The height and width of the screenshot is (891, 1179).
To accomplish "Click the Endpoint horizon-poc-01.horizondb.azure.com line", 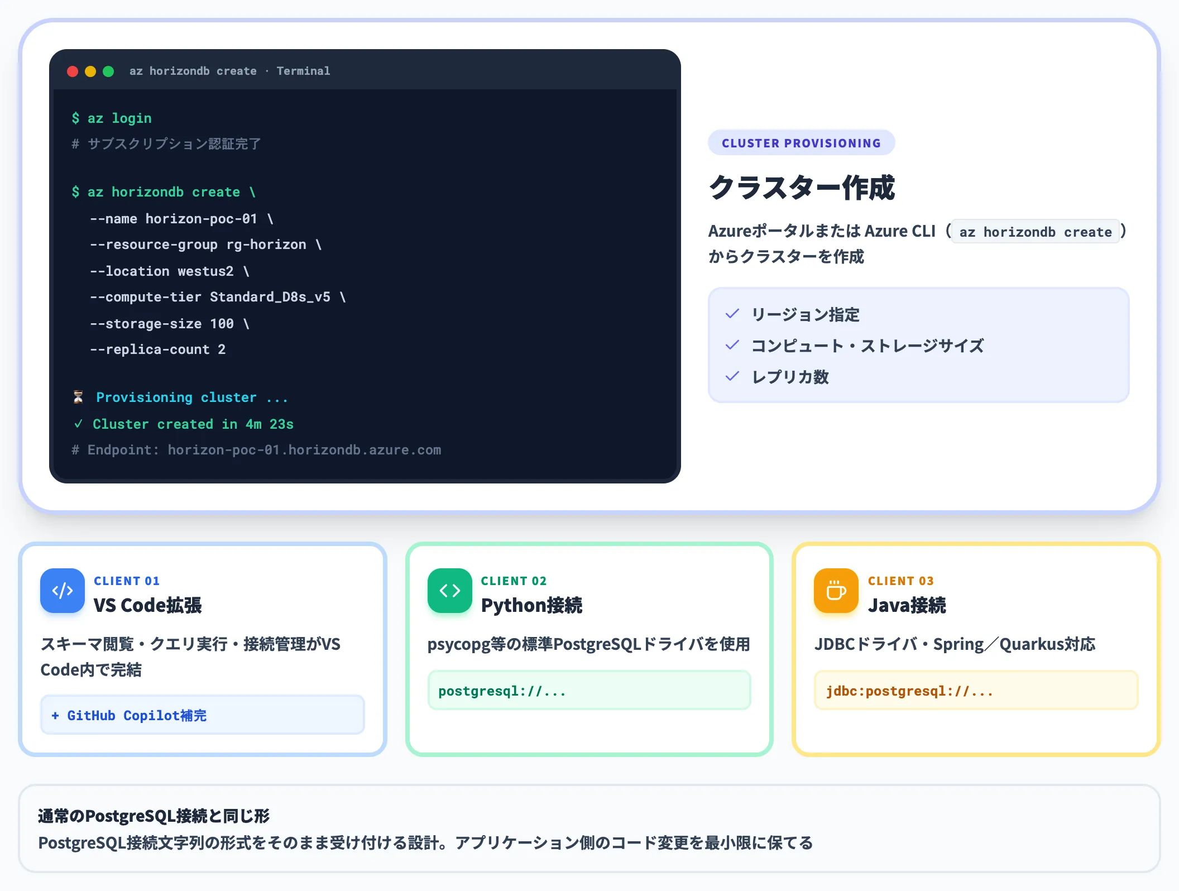I will click(256, 449).
